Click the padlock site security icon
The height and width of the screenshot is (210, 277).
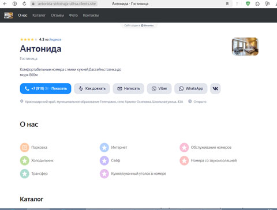click(x=33, y=3)
